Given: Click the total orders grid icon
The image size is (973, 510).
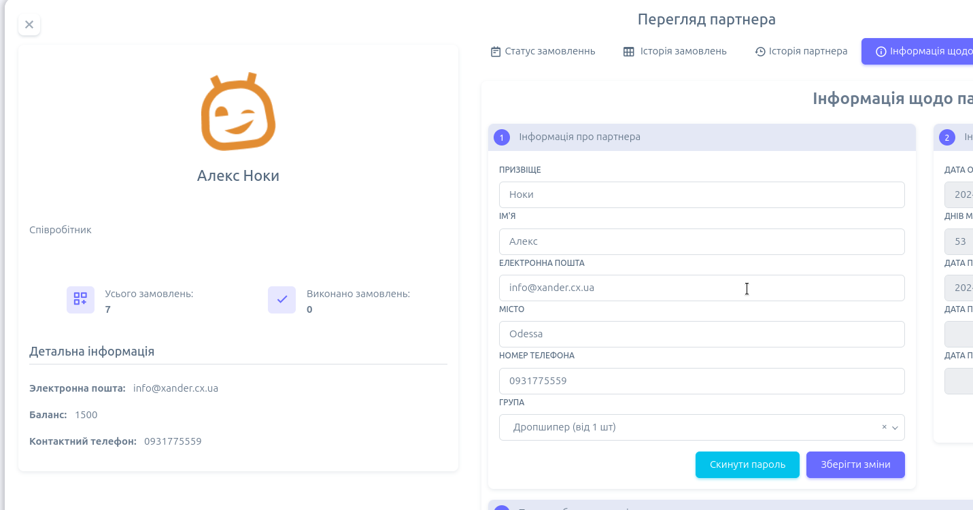Looking at the screenshot, I should coord(80,300).
